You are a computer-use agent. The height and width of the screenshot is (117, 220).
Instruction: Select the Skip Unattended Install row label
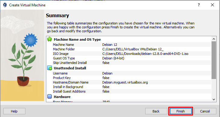pyautogui.click(x=70, y=63)
